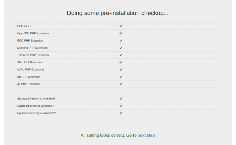Image resolution: width=236 pixels, height=145 pixels.
Task: Click the zip PHP Extension checkmark
Action: (121, 77)
